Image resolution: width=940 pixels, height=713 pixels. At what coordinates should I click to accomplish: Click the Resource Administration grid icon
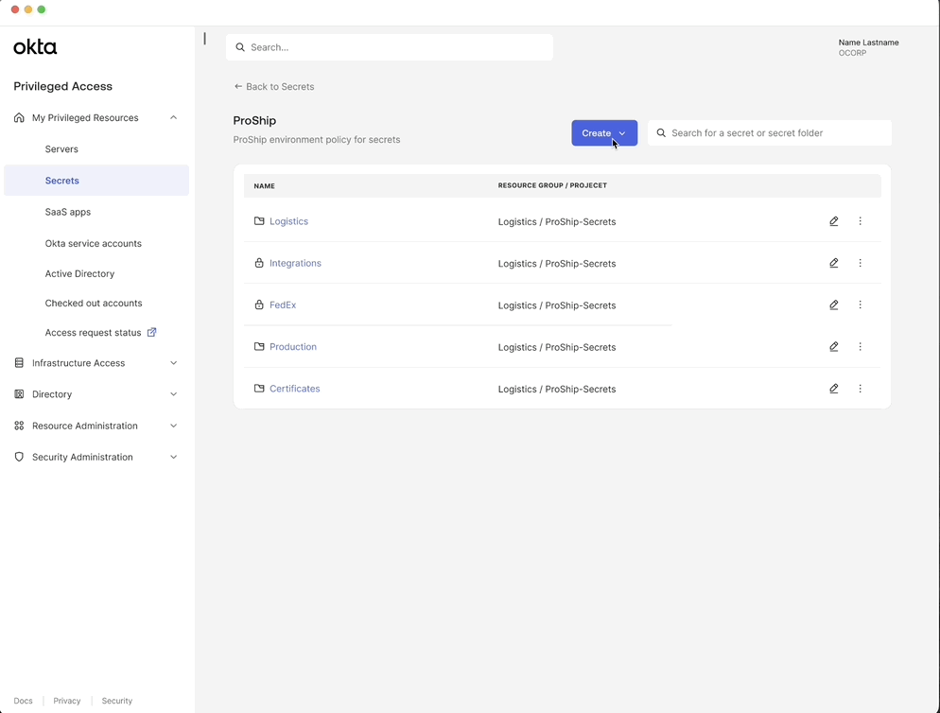coord(19,426)
